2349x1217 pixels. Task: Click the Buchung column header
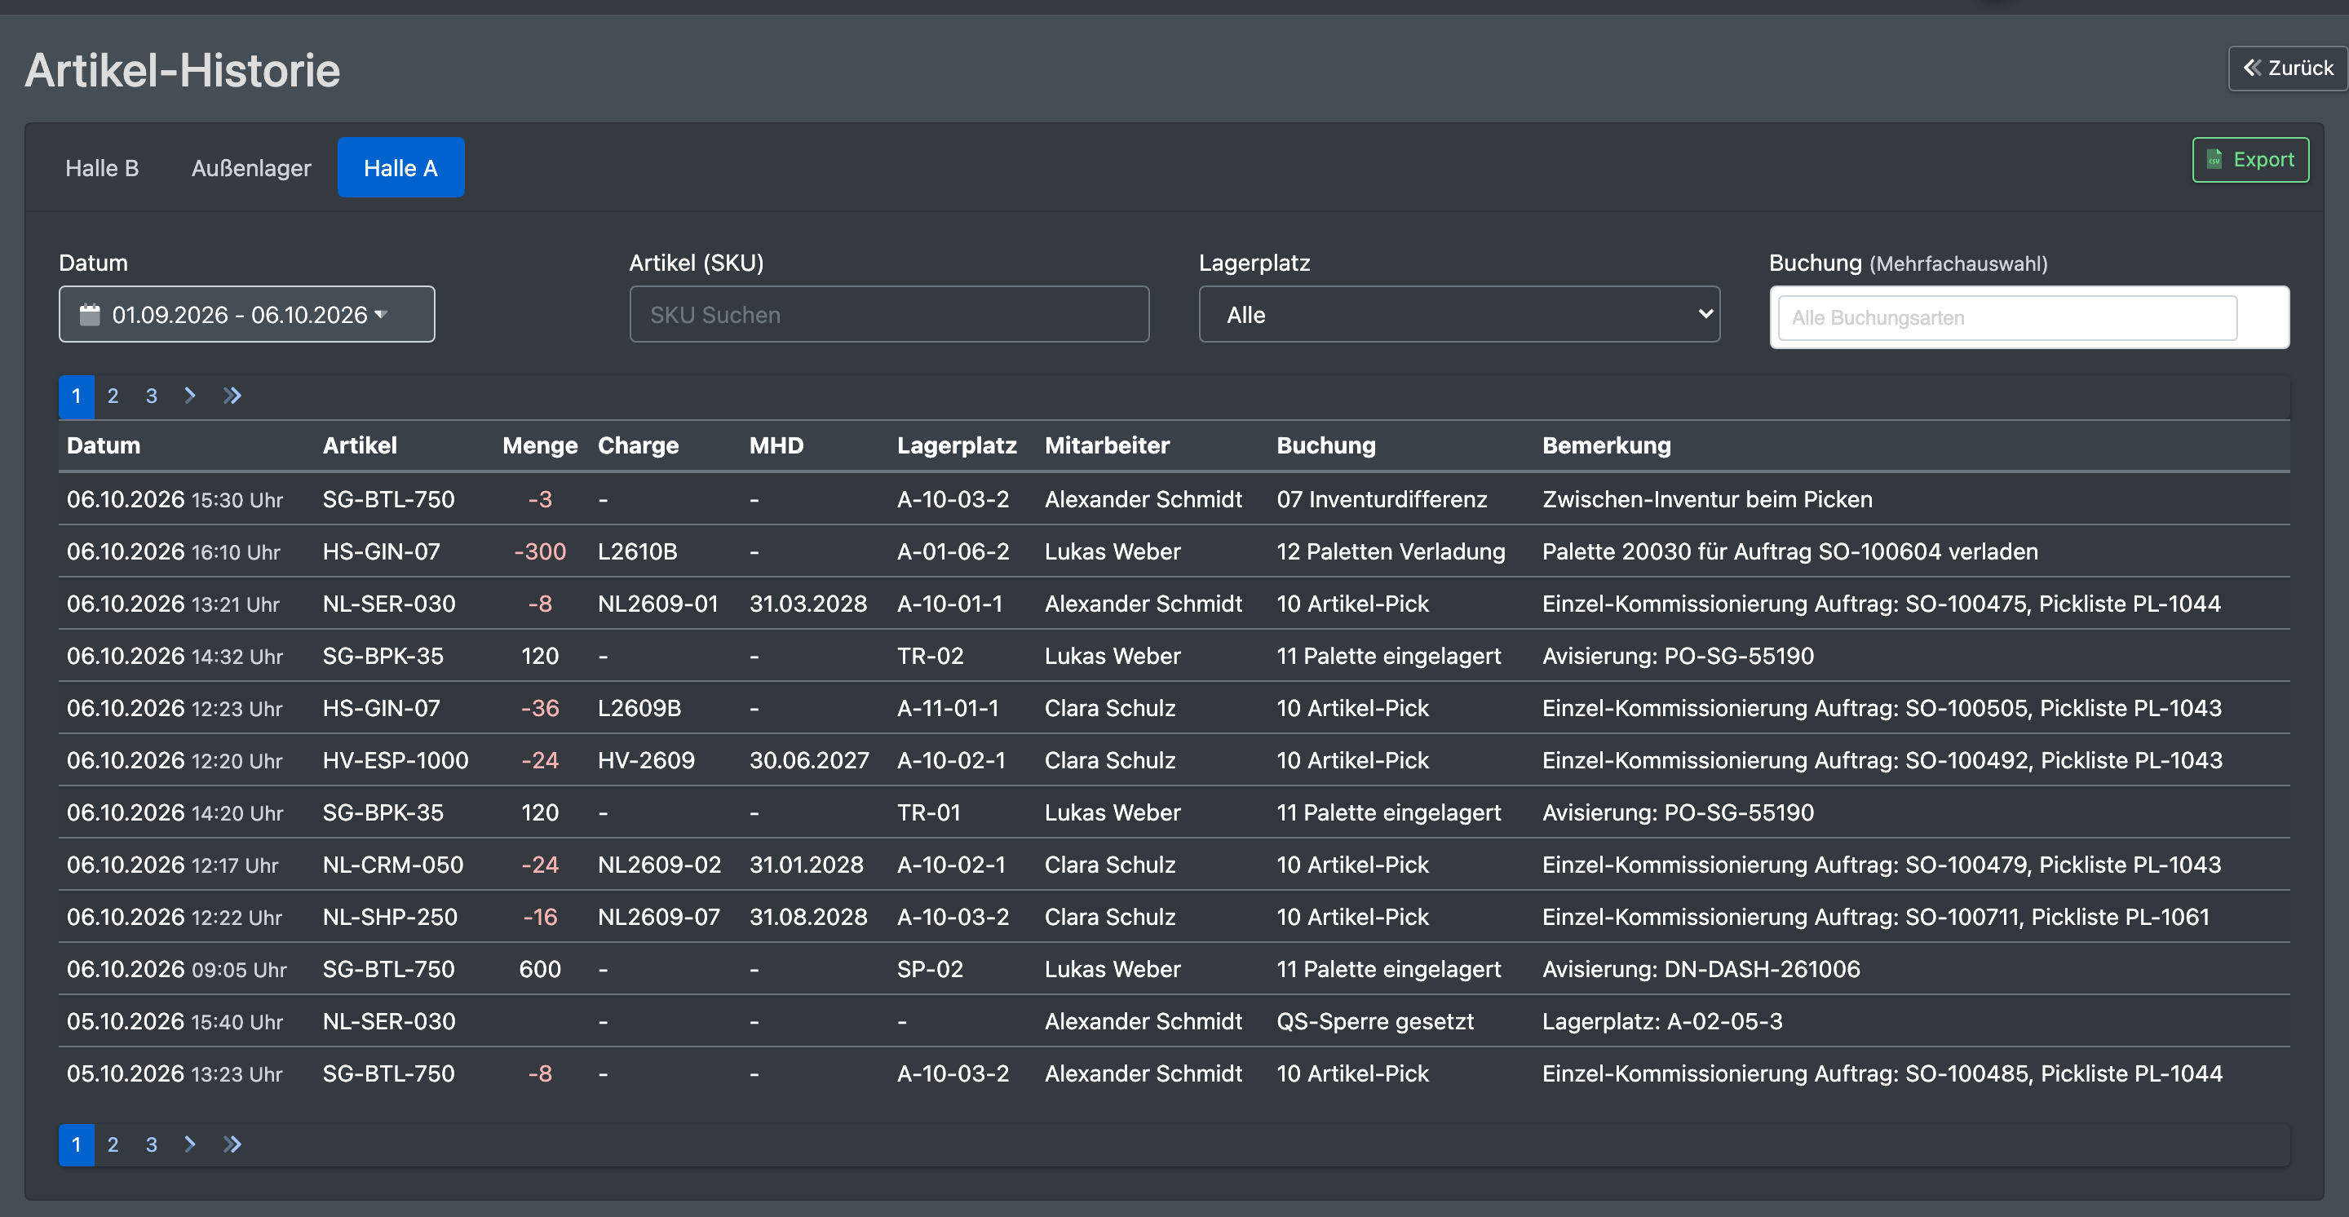pyautogui.click(x=1326, y=446)
